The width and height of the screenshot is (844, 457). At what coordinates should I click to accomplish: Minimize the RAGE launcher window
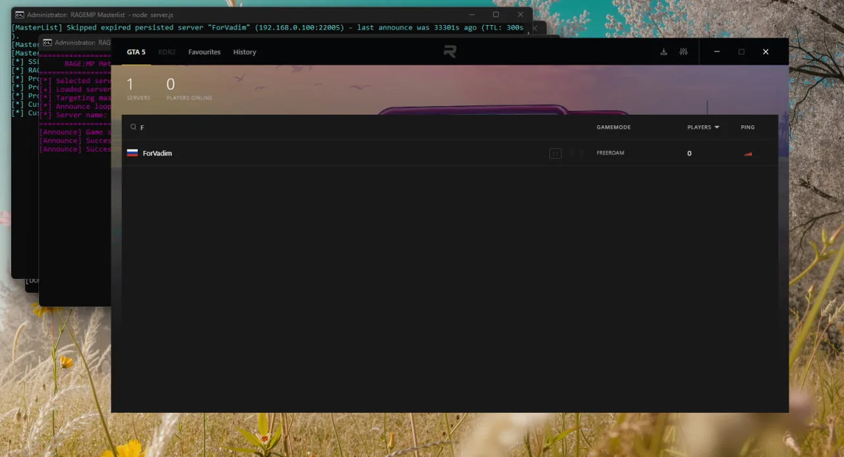tap(717, 52)
